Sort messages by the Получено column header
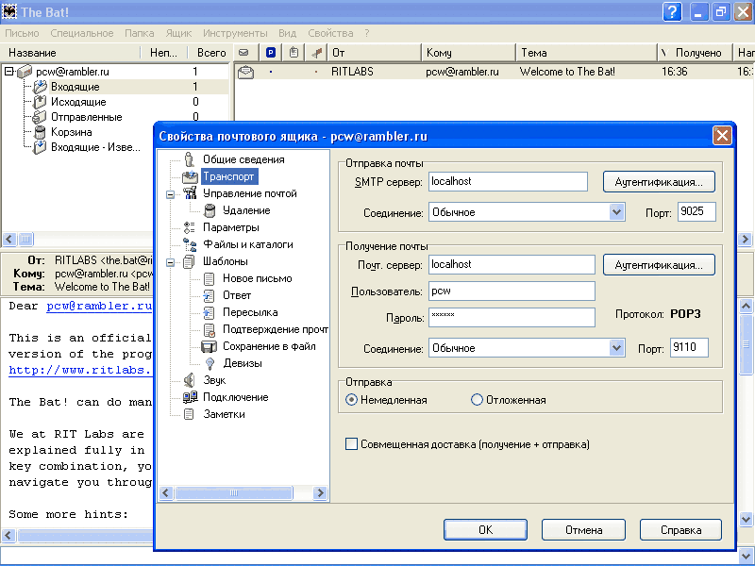The width and height of the screenshot is (755, 566). tap(695, 53)
